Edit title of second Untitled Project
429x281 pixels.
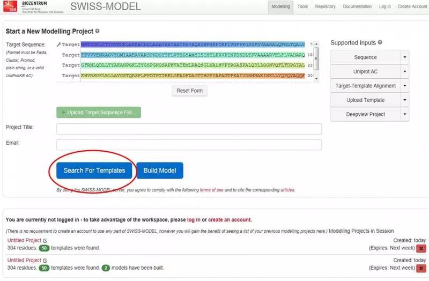(x=45, y=261)
